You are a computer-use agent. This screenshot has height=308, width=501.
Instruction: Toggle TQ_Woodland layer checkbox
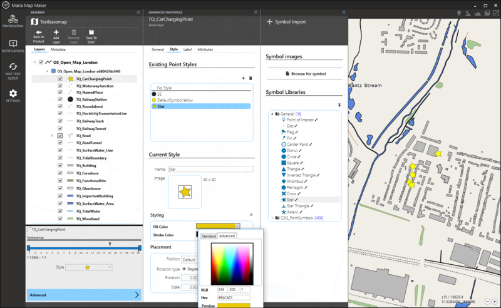59,218
